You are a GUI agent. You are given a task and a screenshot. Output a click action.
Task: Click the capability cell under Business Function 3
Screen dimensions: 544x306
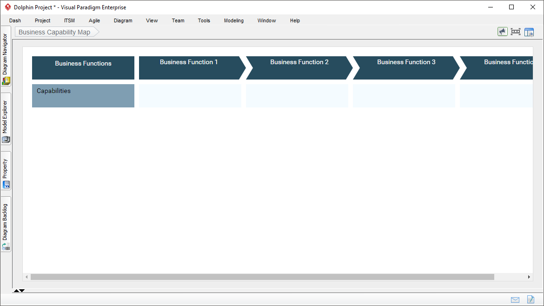[404, 96]
